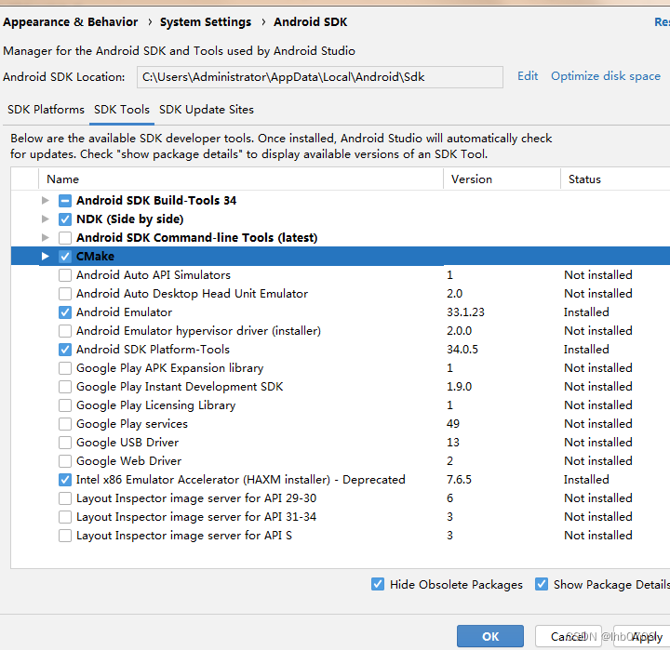
Task: Click version '49' of Google Play services
Action: pos(453,424)
